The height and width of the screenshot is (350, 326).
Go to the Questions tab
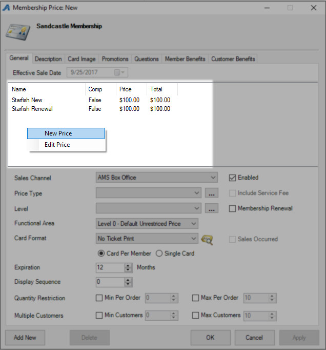coord(147,59)
